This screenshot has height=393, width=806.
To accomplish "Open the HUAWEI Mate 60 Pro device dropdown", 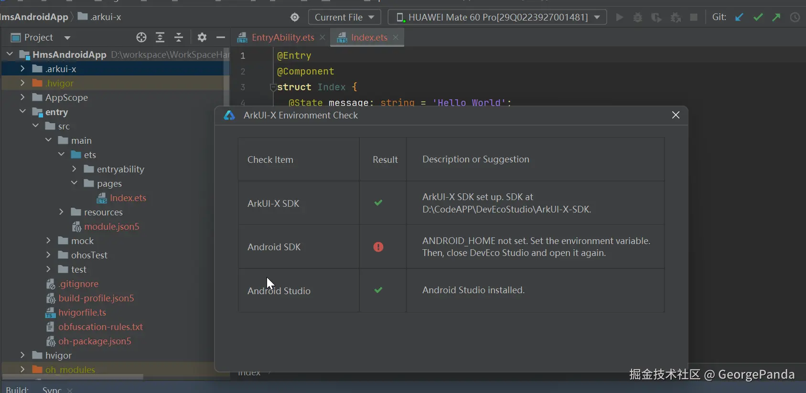I will [x=497, y=17].
